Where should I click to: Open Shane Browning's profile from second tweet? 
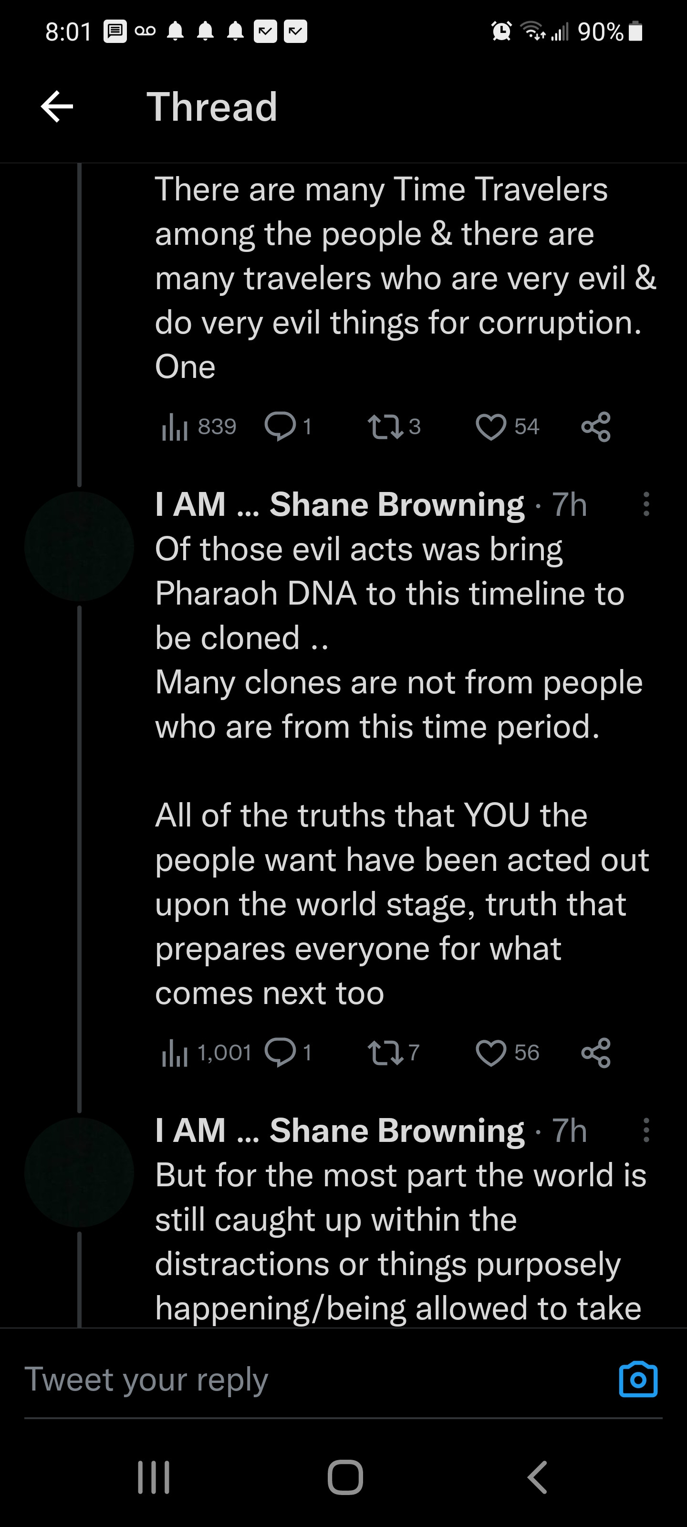[339, 504]
